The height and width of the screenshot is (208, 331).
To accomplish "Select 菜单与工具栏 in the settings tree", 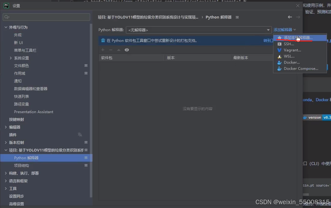I will click(25, 50).
